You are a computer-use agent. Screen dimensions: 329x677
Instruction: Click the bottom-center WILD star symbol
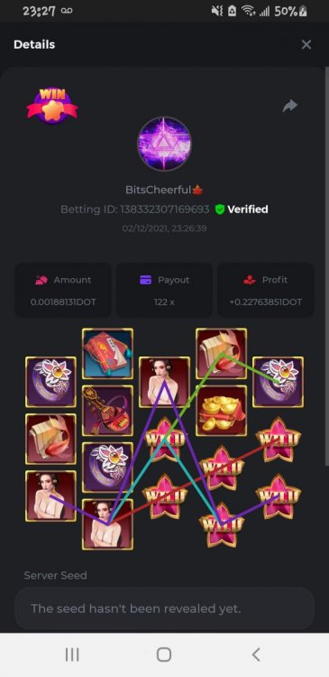[x=221, y=524]
